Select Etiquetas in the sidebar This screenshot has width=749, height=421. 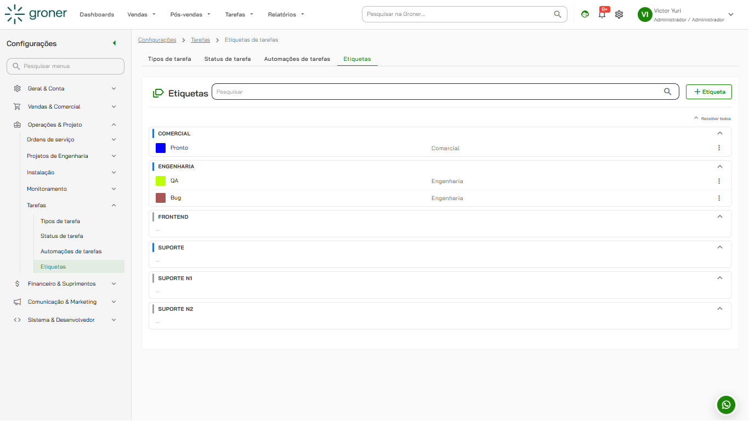[79, 266]
